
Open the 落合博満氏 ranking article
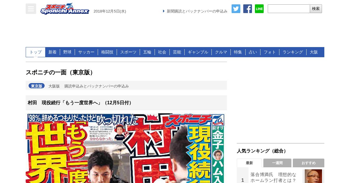coord(273,177)
